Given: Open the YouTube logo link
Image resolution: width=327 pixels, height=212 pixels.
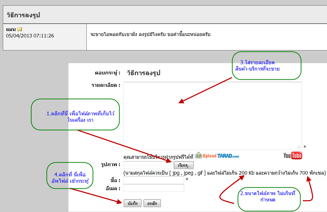Looking at the screenshot, I should tap(292, 155).
